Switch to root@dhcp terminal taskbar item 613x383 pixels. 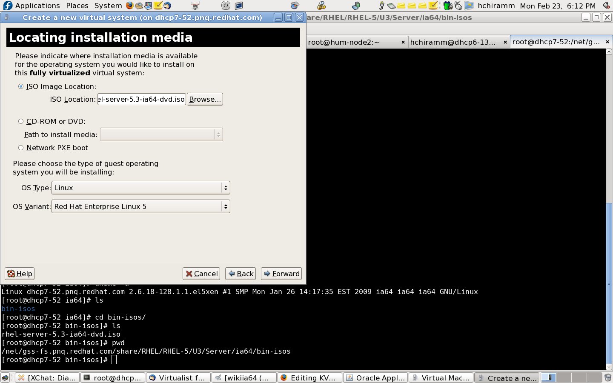click(113, 378)
